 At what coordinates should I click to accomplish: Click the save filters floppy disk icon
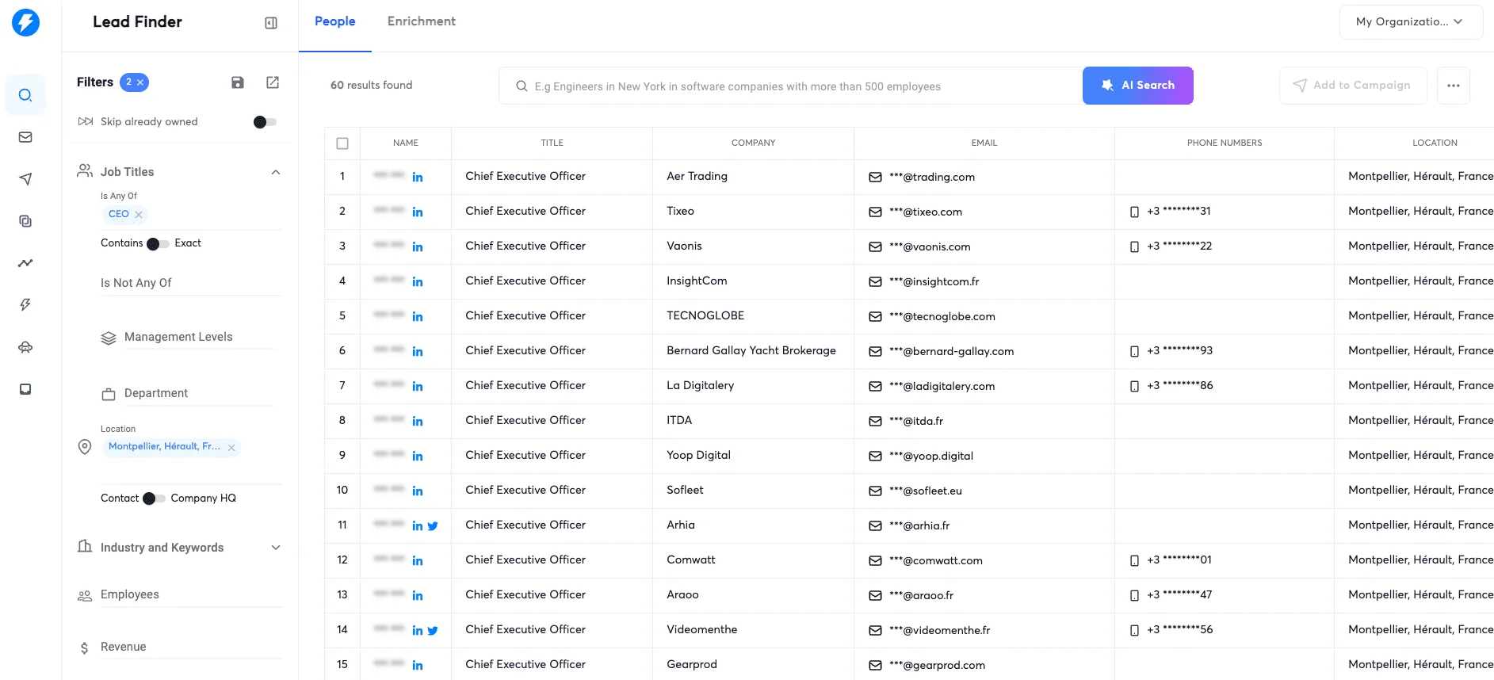click(238, 82)
